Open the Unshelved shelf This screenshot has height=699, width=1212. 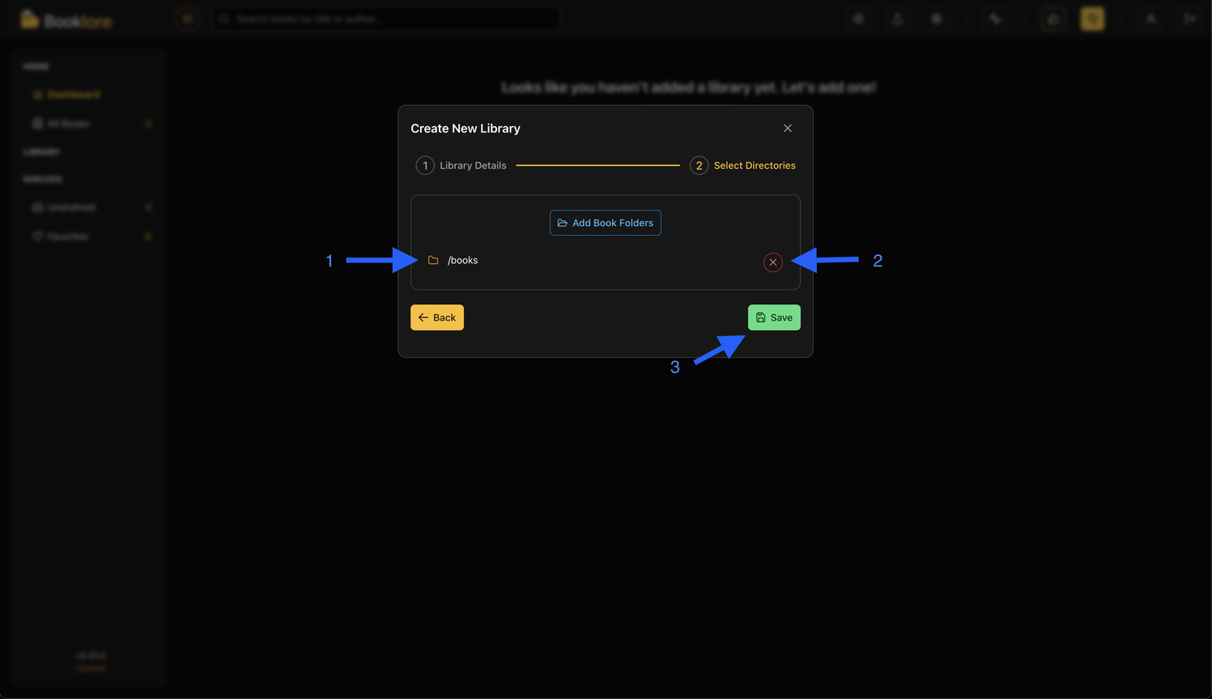70,207
